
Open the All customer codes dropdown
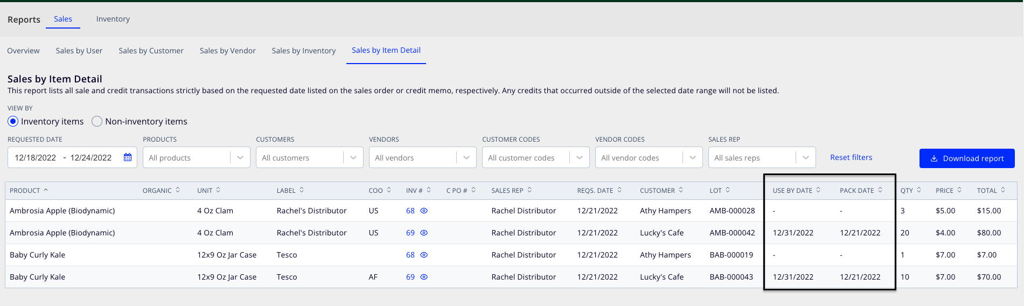click(535, 157)
